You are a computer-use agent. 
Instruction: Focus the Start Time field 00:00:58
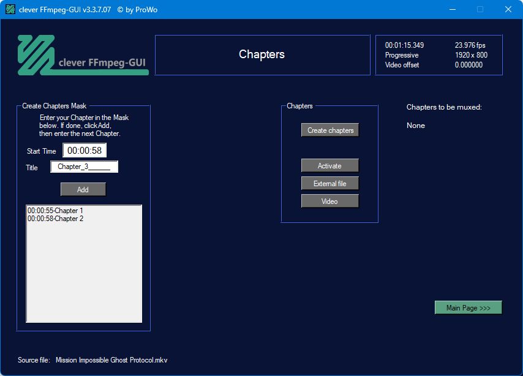point(85,150)
